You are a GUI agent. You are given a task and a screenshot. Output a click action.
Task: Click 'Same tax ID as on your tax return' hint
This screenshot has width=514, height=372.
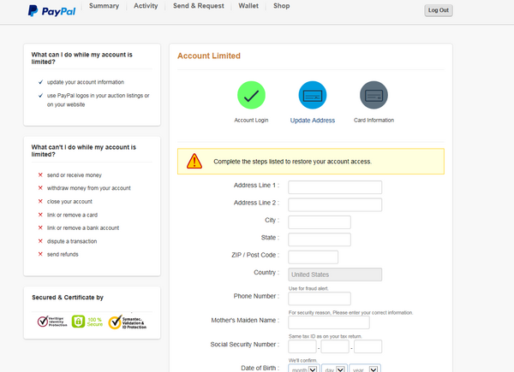tap(326, 336)
